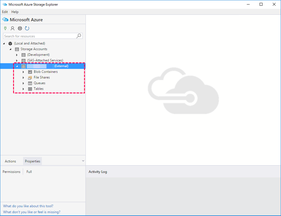Click the Blob Containers icon
The height and width of the screenshot is (216, 281).
30,72
